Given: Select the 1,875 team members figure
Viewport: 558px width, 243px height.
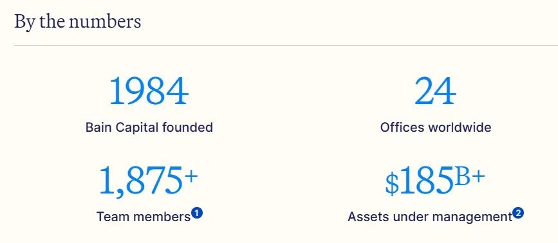Looking at the screenshot, I should (140, 181).
